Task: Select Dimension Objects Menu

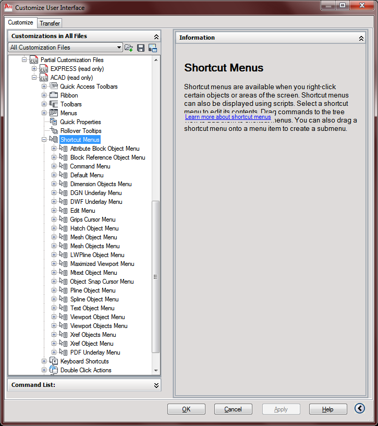Action: tap(101, 184)
